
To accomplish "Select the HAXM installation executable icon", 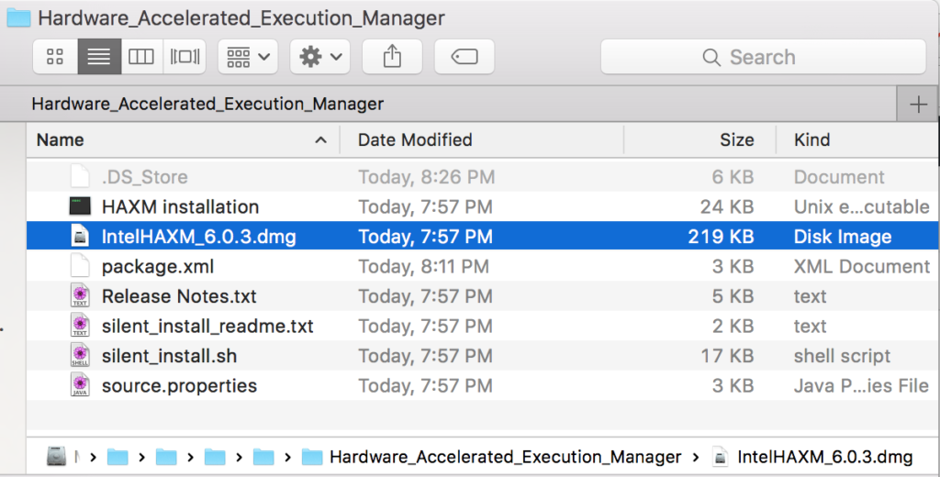I will click(80, 206).
